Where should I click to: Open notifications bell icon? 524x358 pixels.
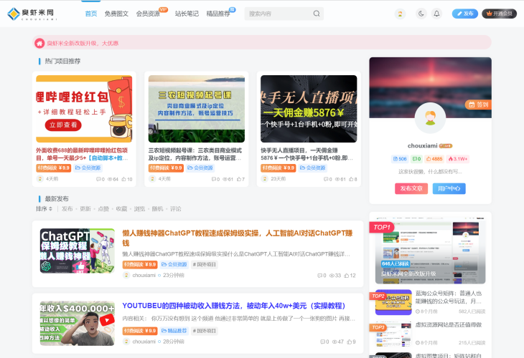tap(436, 14)
